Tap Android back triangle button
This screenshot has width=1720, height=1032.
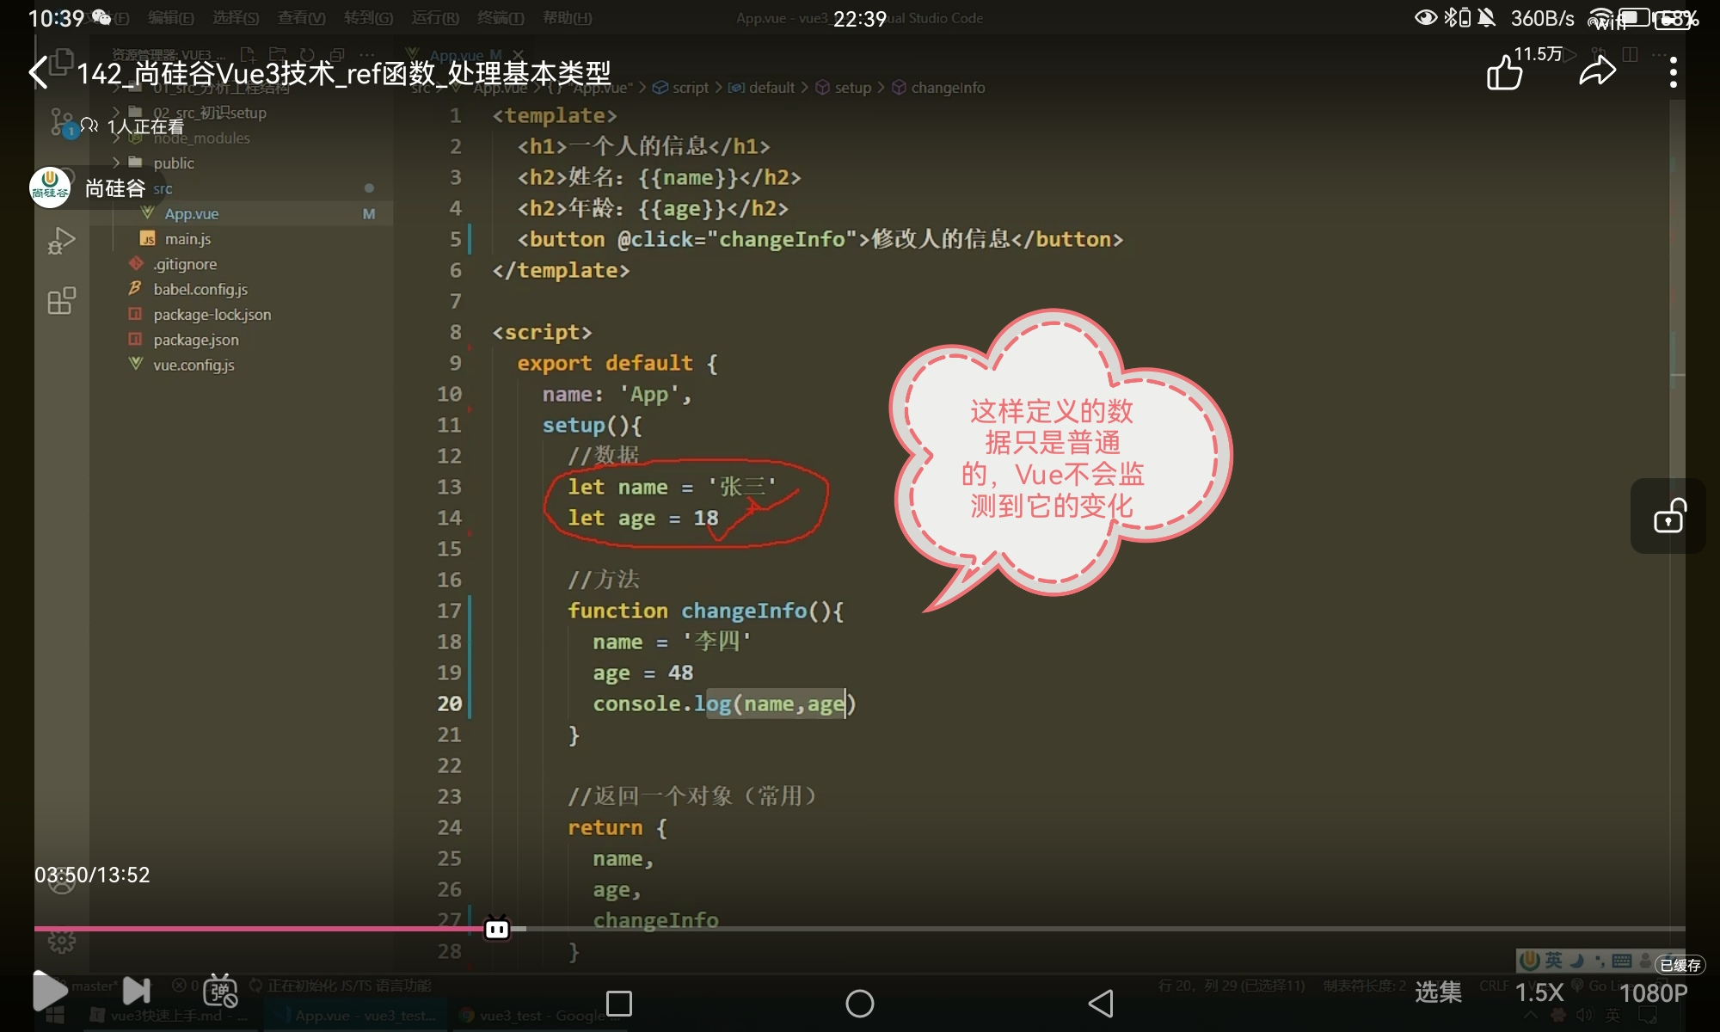click(1101, 1004)
